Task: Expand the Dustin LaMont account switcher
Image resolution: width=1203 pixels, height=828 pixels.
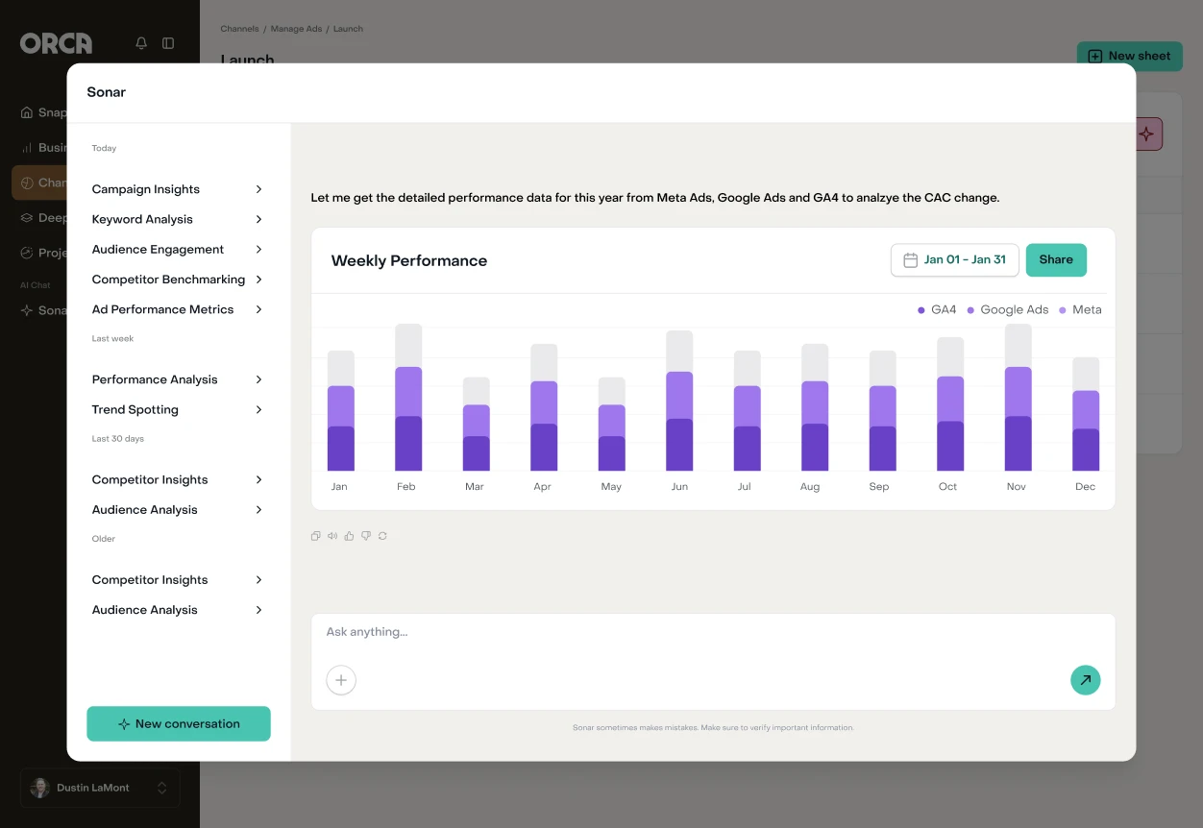Action: [162, 788]
